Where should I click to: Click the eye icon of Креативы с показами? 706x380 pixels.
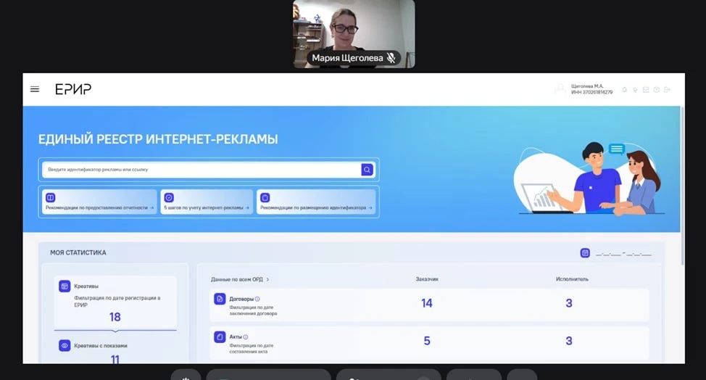click(65, 345)
